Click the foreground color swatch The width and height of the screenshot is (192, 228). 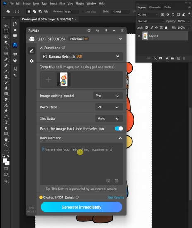(x=5, y=161)
